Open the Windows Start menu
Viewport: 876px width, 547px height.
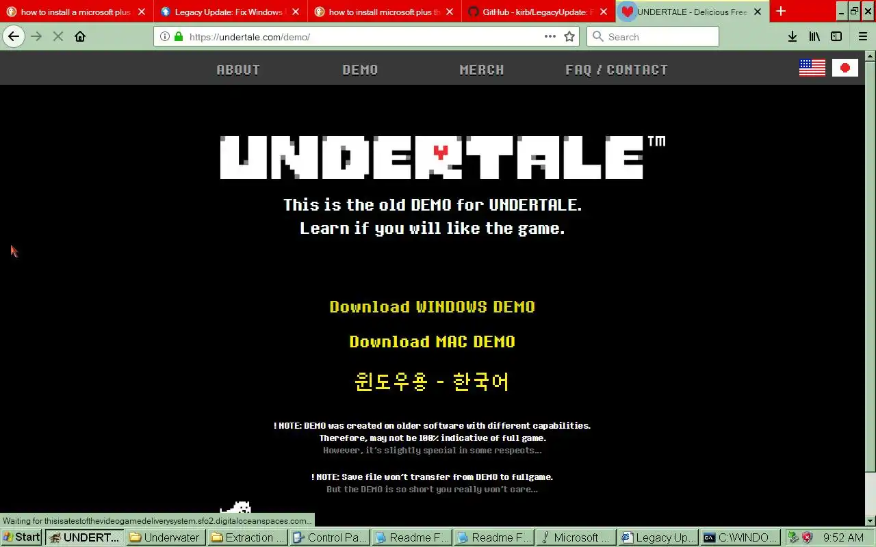(x=21, y=537)
